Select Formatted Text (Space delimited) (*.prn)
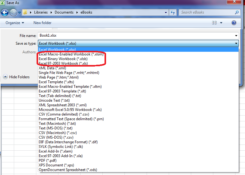The width and height of the screenshot is (245, 175). [x=138, y=119]
